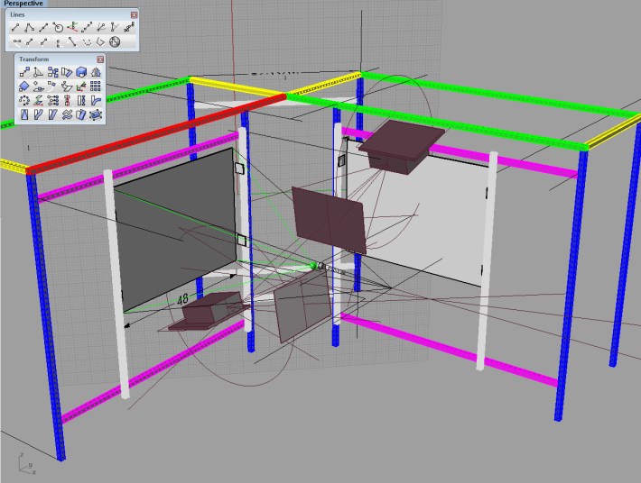
Task: Select the single Line tool
Action: (16, 28)
